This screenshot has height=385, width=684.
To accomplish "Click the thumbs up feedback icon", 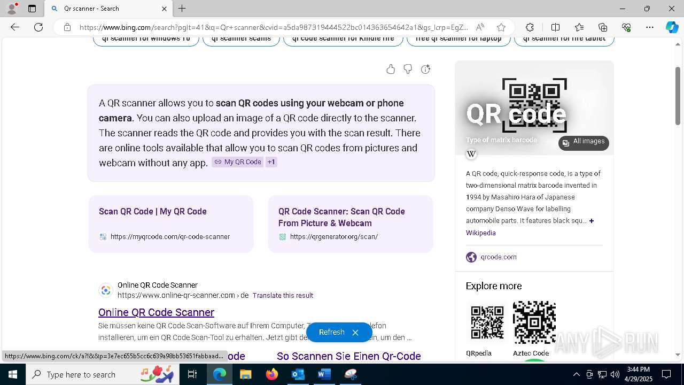I will (391, 69).
